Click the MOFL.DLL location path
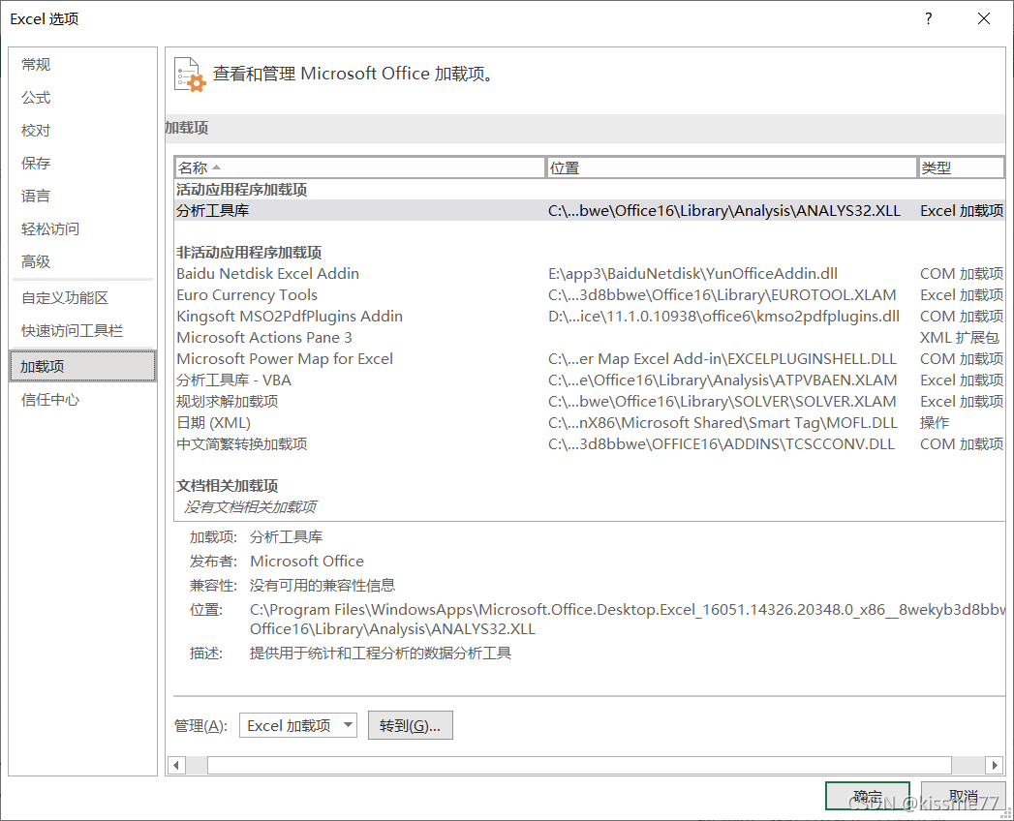The image size is (1014, 821). point(723,423)
